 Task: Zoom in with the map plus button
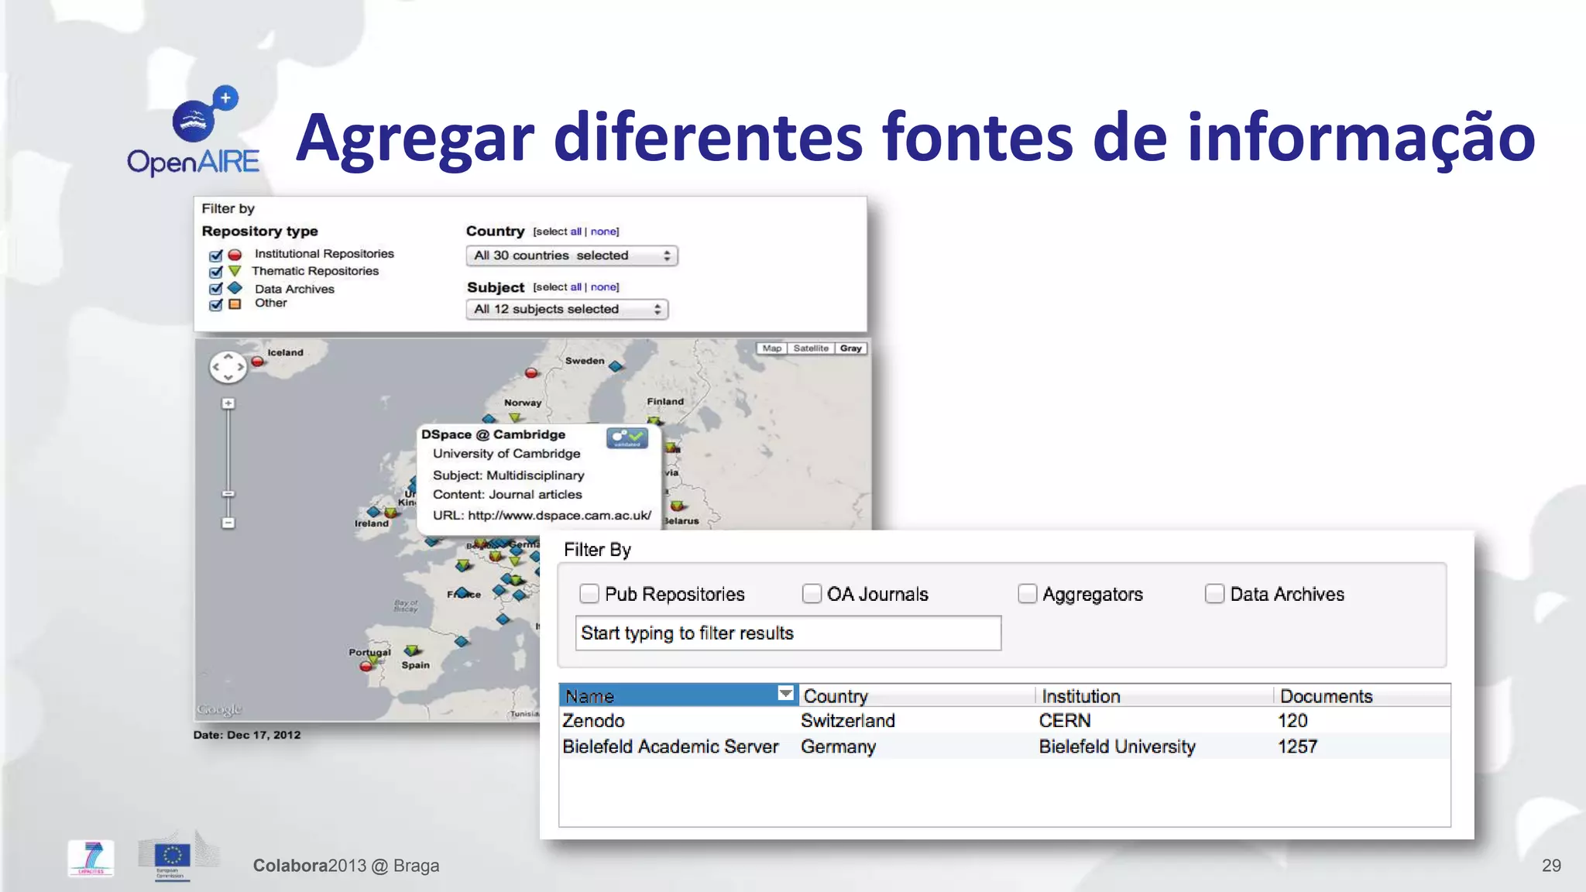click(x=228, y=403)
